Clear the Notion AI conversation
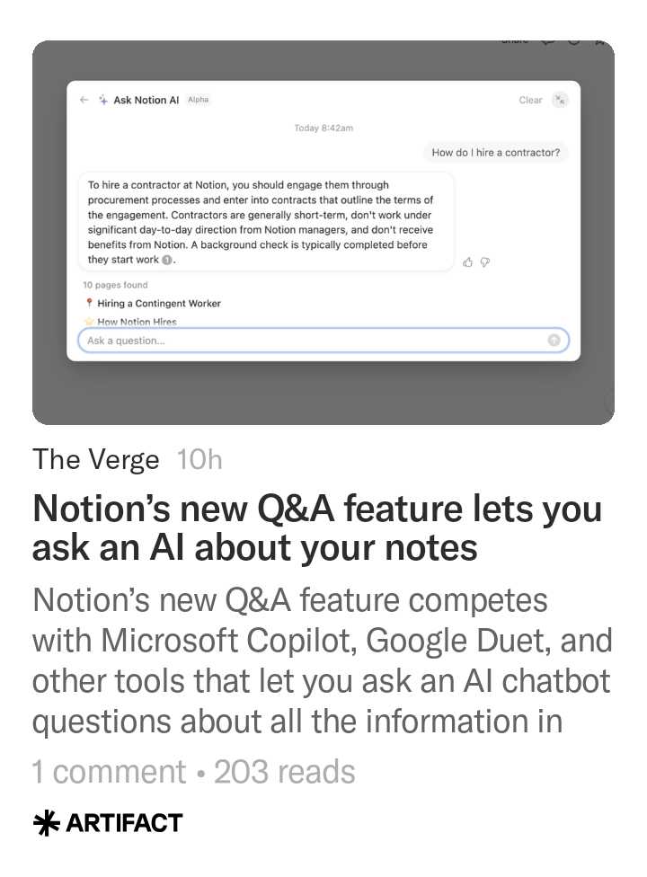The width and height of the screenshot is (647, 877). point(530,101)
